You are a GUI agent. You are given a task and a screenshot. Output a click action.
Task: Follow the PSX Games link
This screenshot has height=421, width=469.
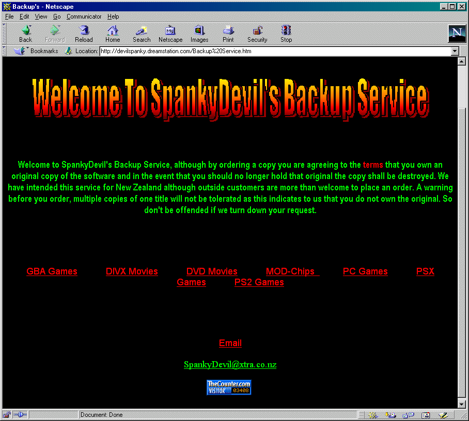click(x=425, y=271)
